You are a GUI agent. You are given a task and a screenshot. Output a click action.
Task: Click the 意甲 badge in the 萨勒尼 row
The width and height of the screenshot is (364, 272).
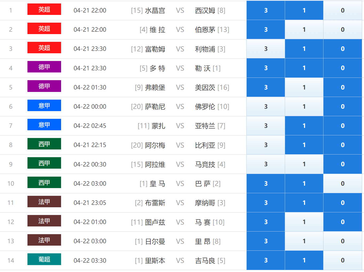(x=44, y=105)
